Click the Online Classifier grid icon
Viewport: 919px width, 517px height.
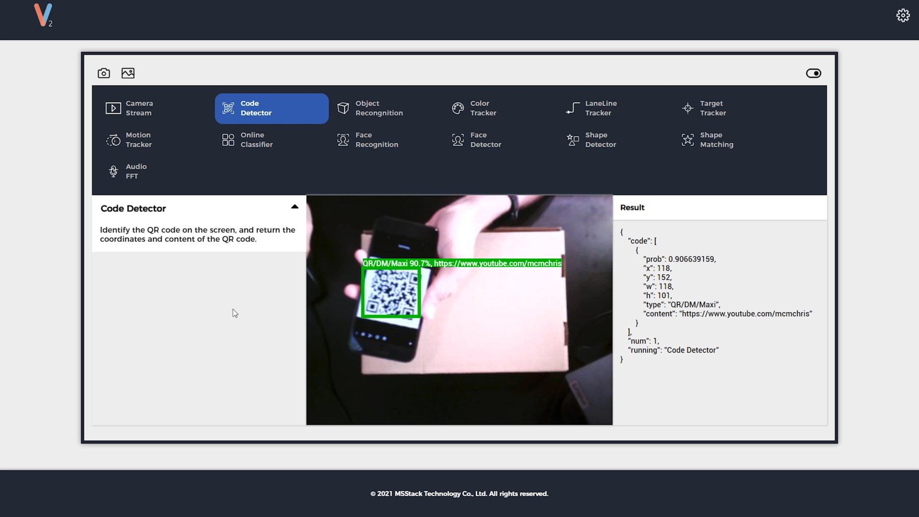point(228,140)
